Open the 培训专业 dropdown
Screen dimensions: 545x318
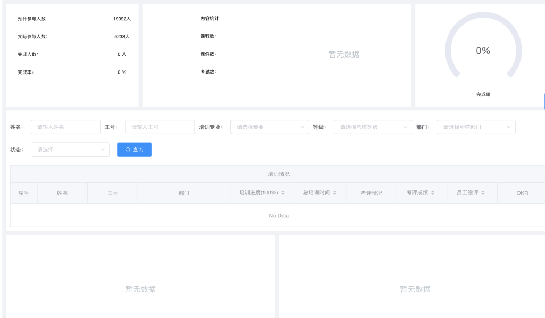point(270,127)
